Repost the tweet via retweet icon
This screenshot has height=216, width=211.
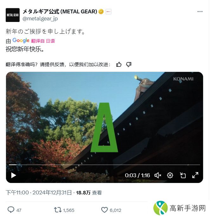pyautogui.click(x=57, y=210)
